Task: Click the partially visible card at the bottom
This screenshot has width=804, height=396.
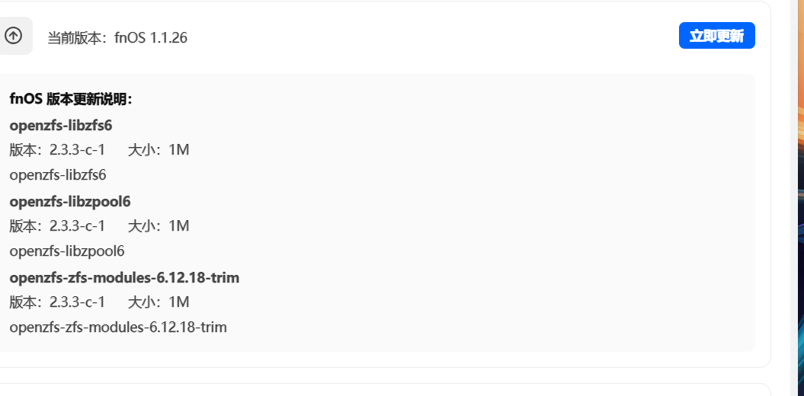Action: point(381,390)
